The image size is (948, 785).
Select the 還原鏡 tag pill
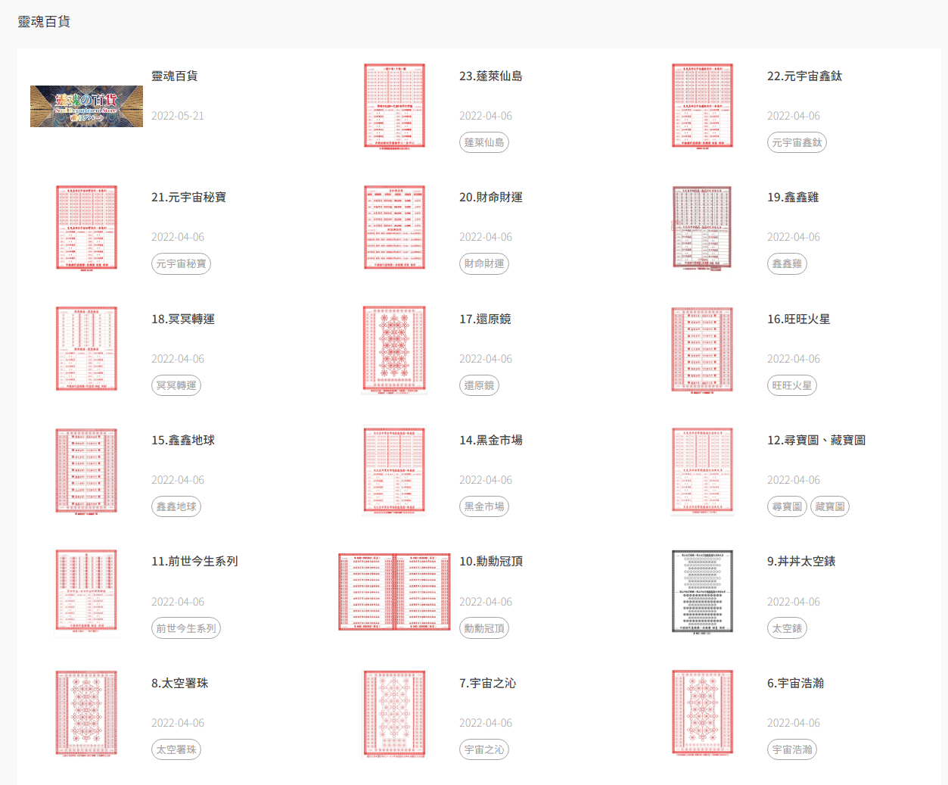coord(479,385)
